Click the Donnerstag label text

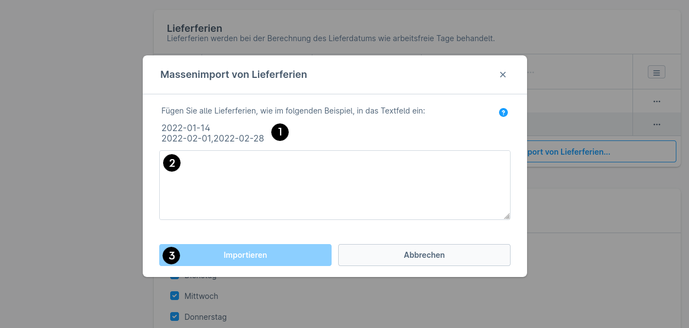click(x=205, y=317)
